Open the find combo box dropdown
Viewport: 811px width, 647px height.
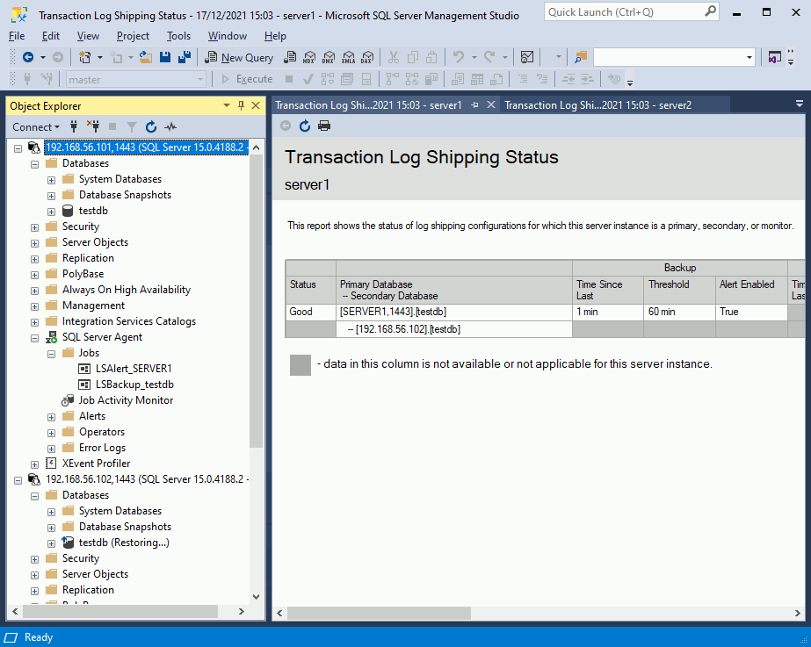point(749,57)
